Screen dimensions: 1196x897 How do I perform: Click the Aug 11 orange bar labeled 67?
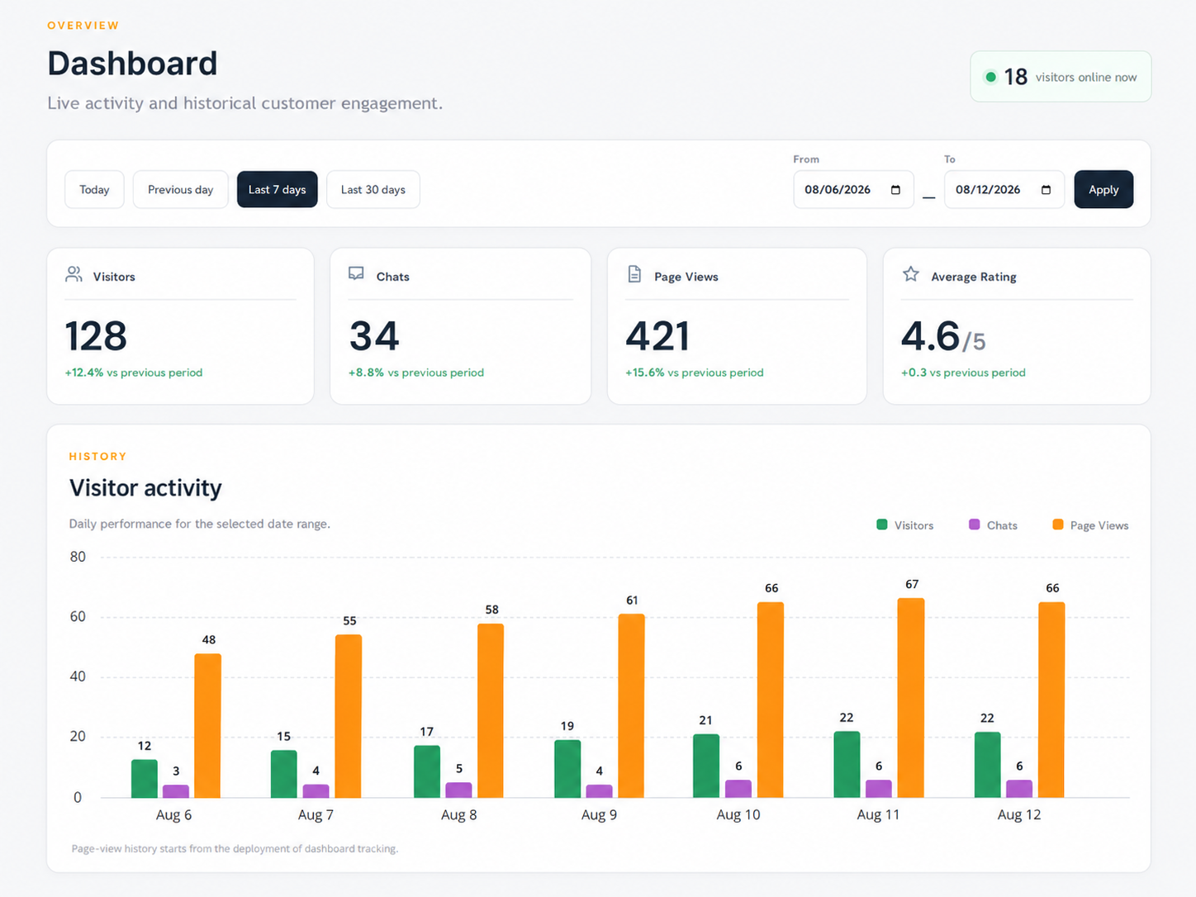coord(911,698)
